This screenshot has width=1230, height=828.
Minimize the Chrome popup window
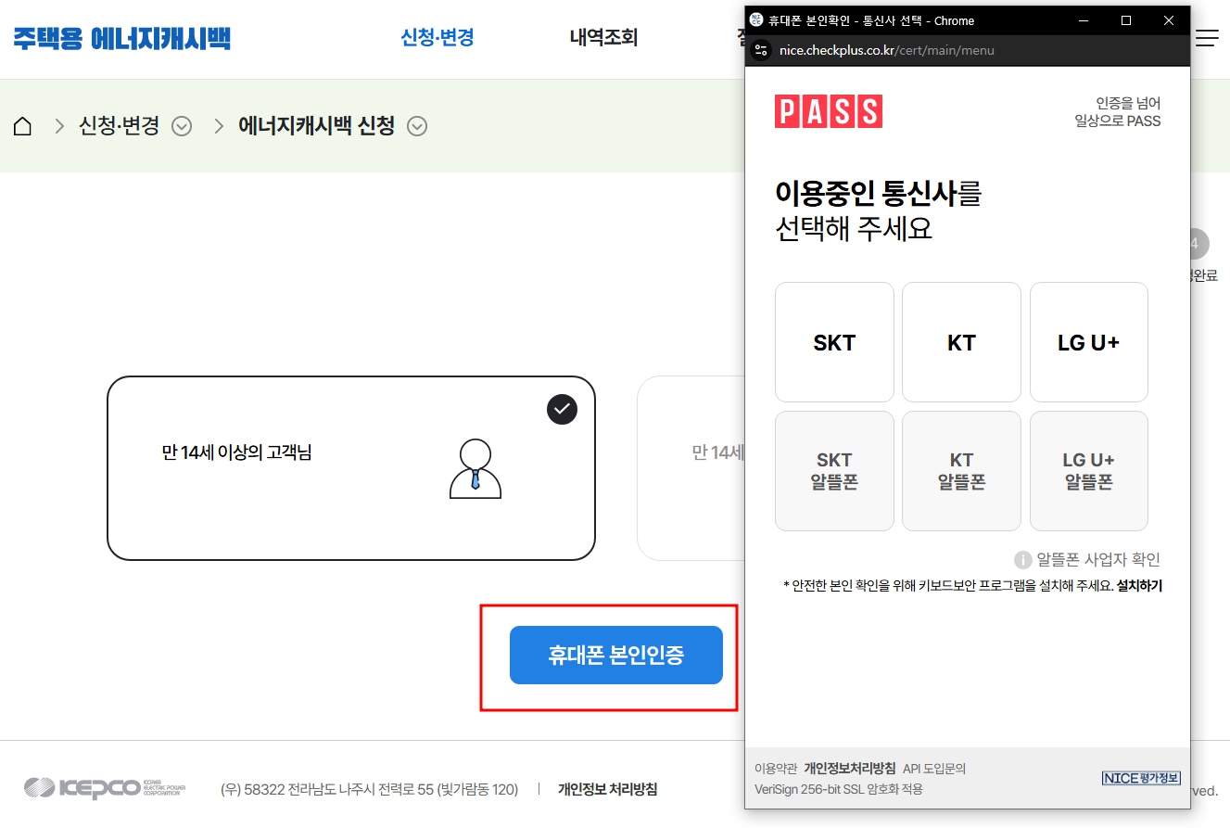(1084, 20)
